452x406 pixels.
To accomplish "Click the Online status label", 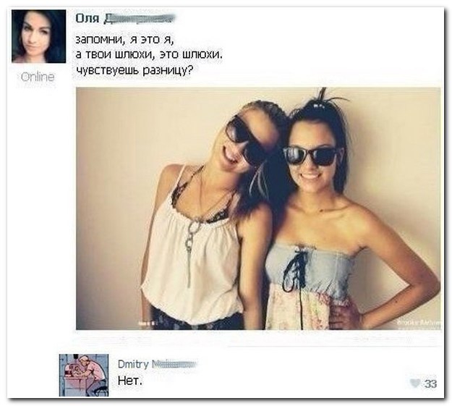I will click(38, 77).
